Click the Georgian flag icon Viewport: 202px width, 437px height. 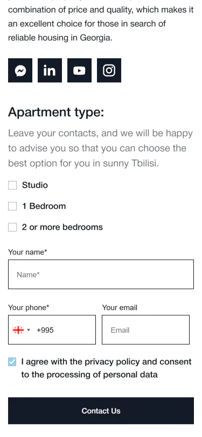point(18,330)
